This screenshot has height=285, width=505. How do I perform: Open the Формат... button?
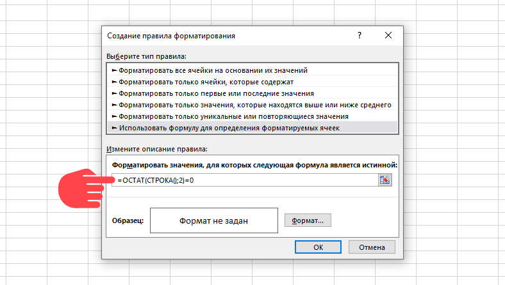point(308,220)
